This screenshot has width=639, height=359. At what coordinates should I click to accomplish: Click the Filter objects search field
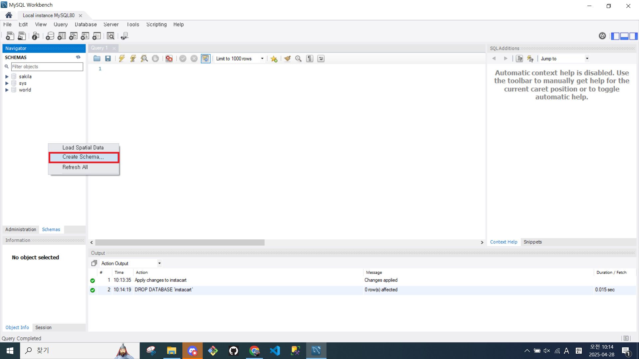click(x=47, y=66)
